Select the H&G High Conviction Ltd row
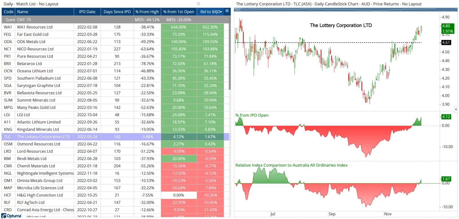The image size is (459, 219). [x=115, y=195]
